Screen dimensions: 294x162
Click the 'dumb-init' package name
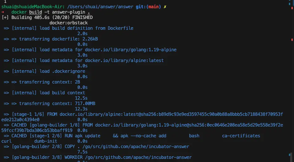(46, 141)
